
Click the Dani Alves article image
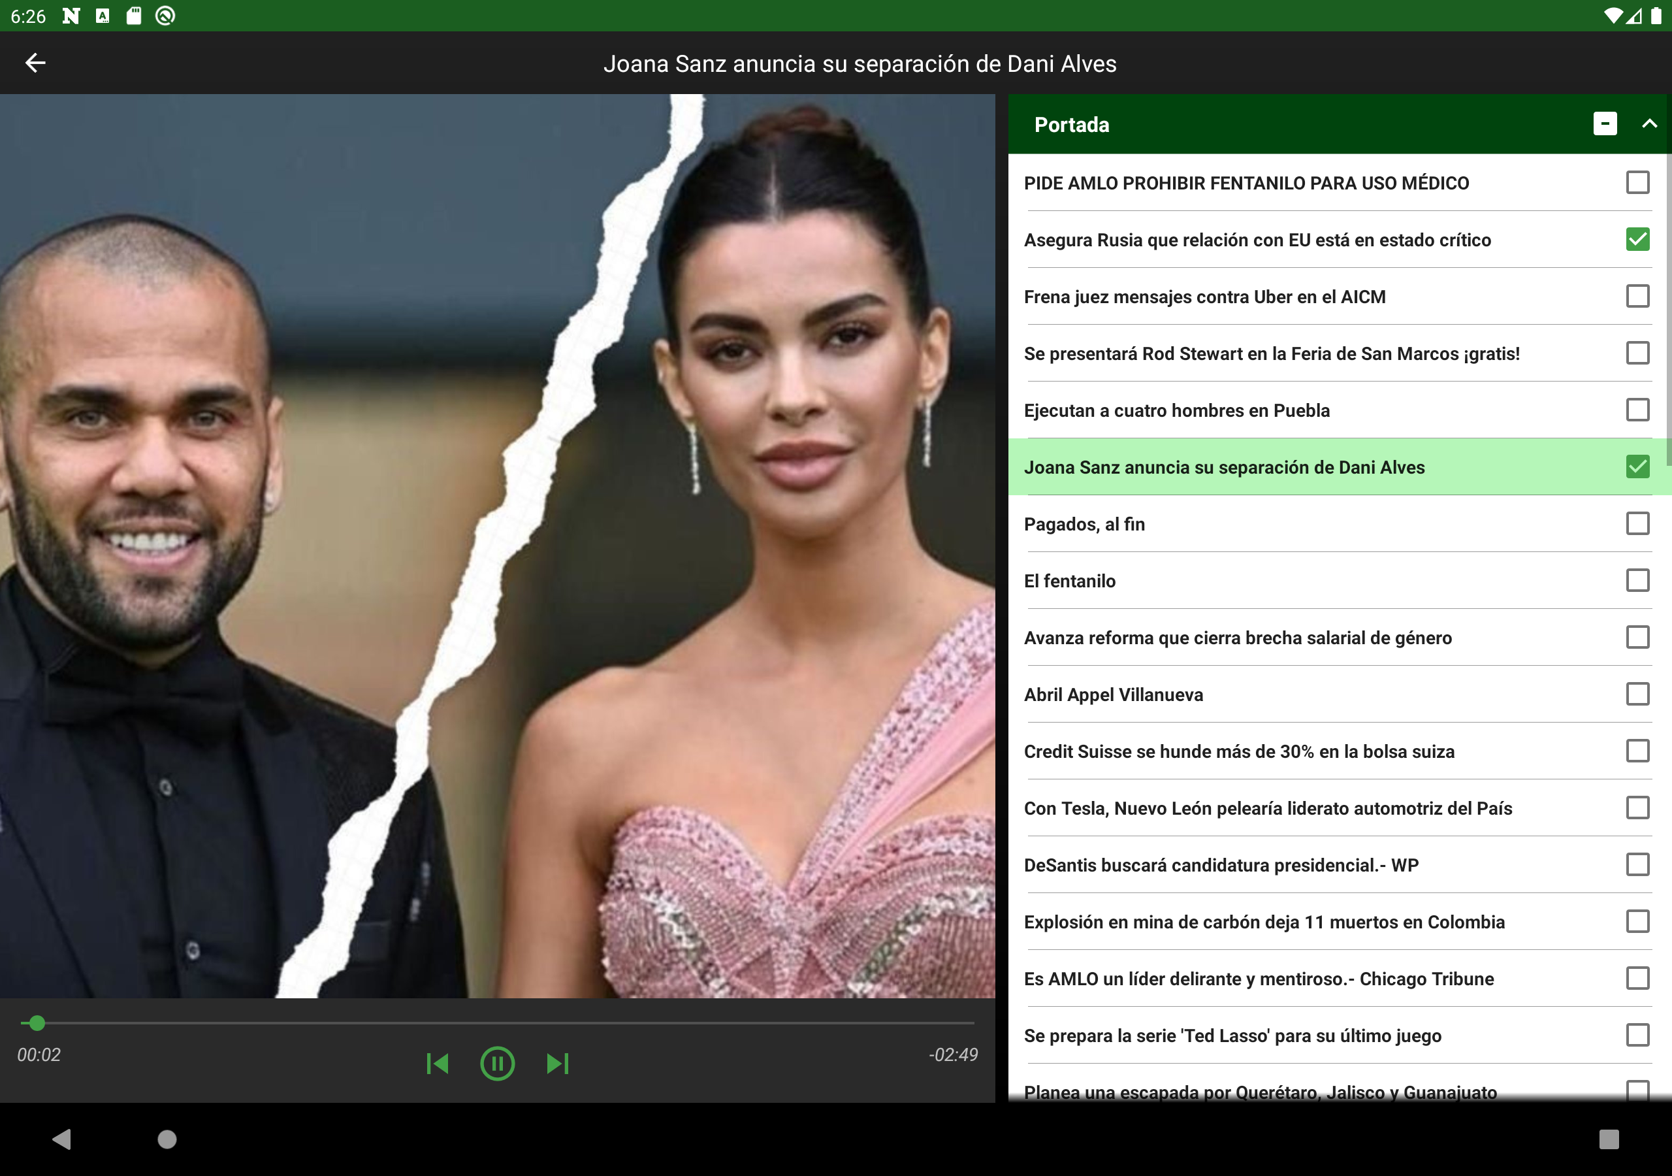point(498,546)
